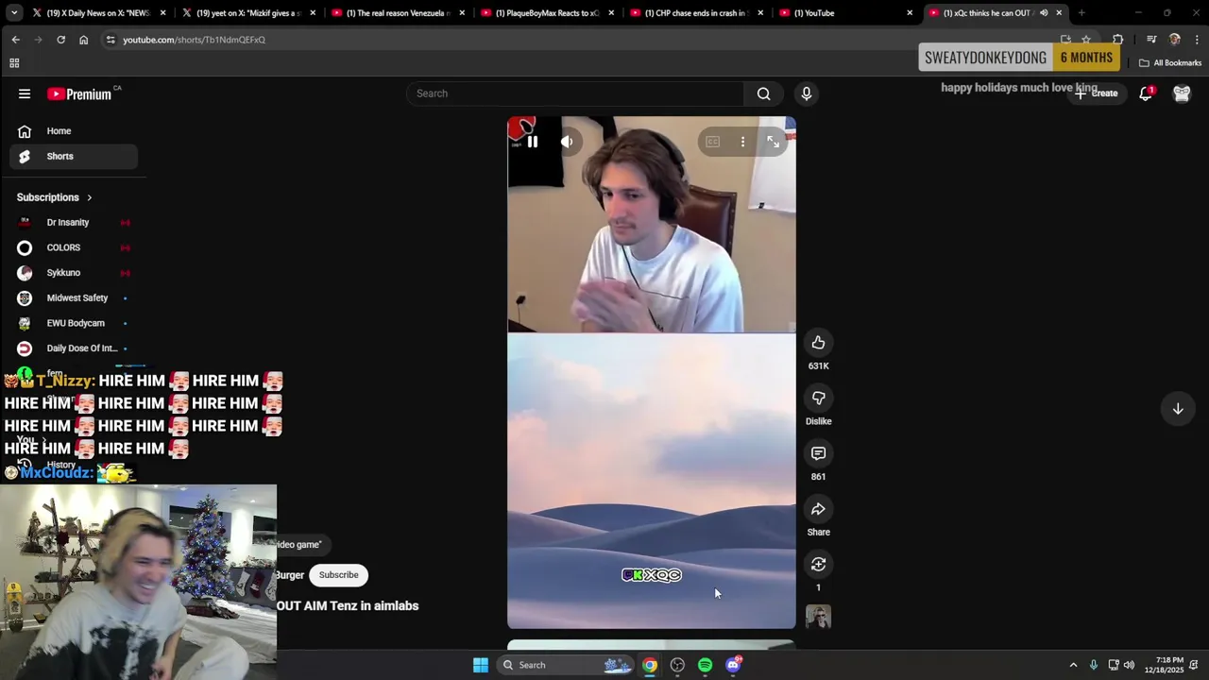Mute the Short's volume
The width and height of the screenshot is (1209, 680).
pos(567,142)
